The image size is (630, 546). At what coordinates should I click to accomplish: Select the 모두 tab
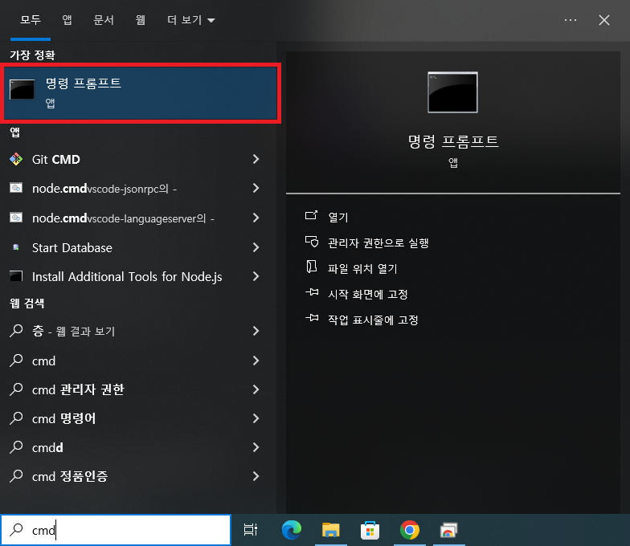click(31, 20)
